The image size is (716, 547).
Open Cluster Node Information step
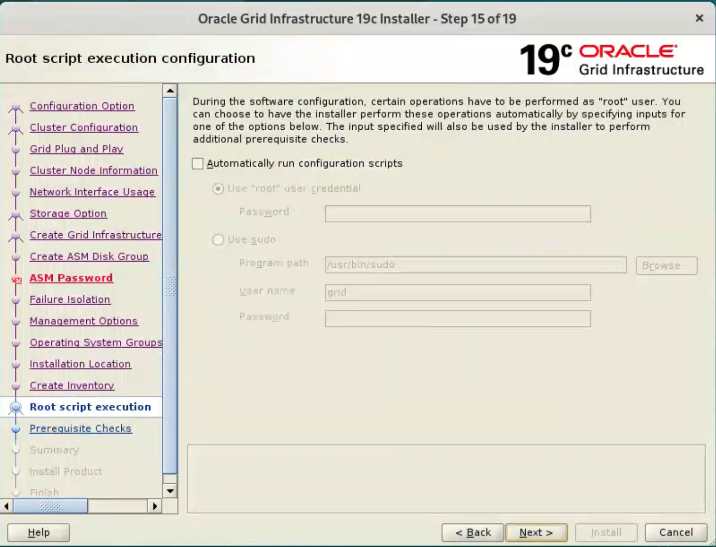click(93, 171)
